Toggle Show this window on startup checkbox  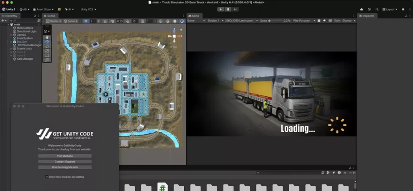[47, 177]
